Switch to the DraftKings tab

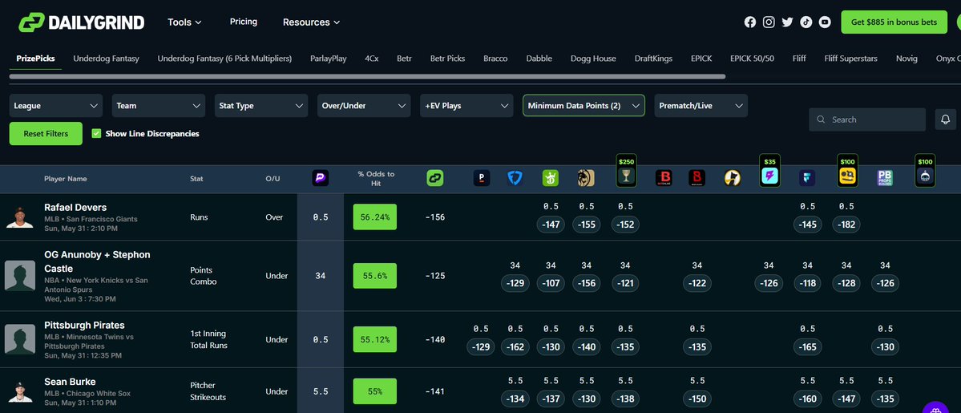pos(653,59)
